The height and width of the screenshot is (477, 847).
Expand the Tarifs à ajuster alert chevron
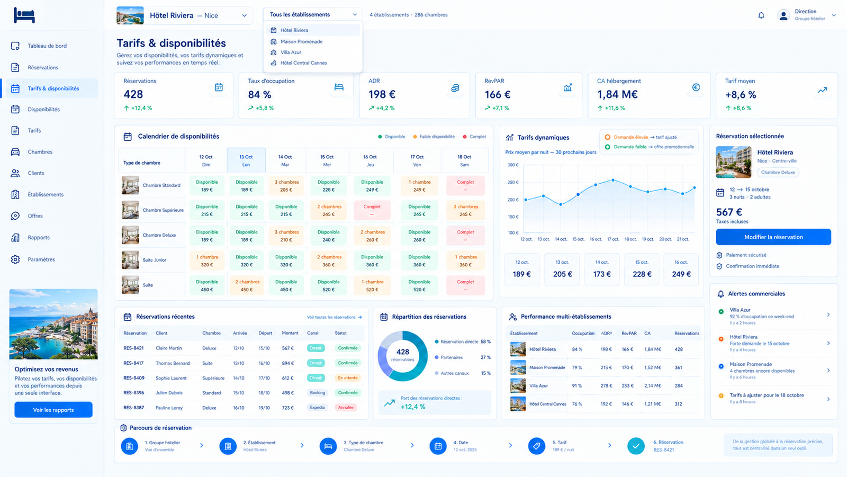tap(828, 399)
